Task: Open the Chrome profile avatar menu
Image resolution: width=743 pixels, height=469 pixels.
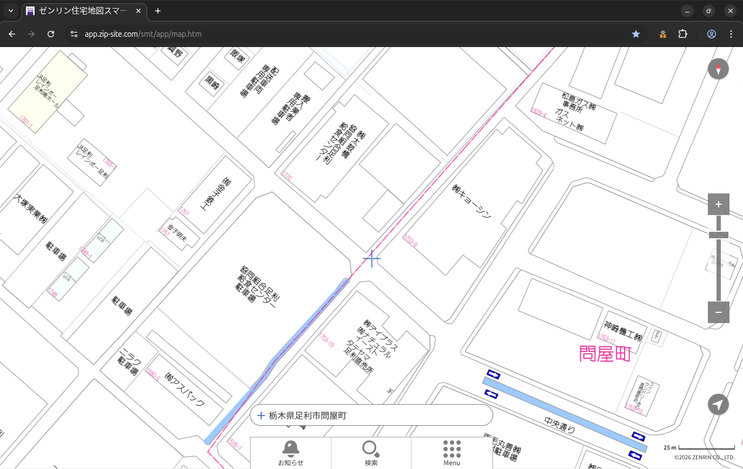Action: click(712, 34)
